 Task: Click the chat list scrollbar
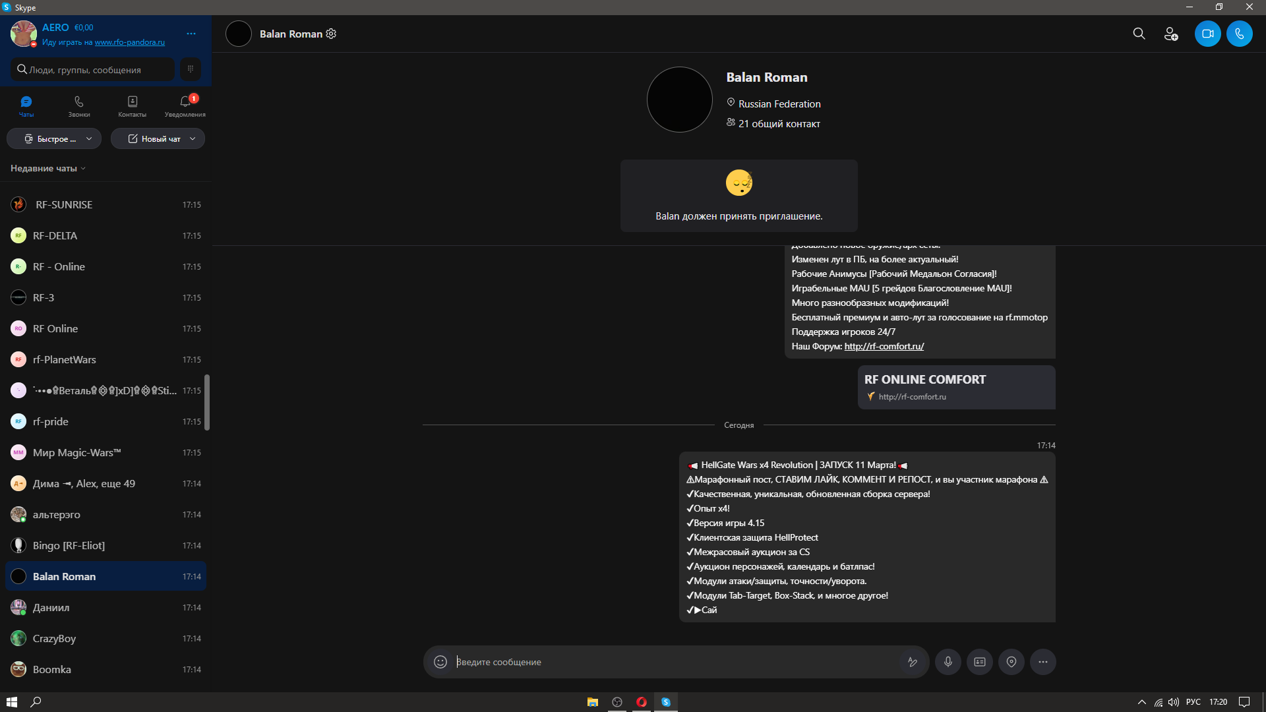[207, 403]
